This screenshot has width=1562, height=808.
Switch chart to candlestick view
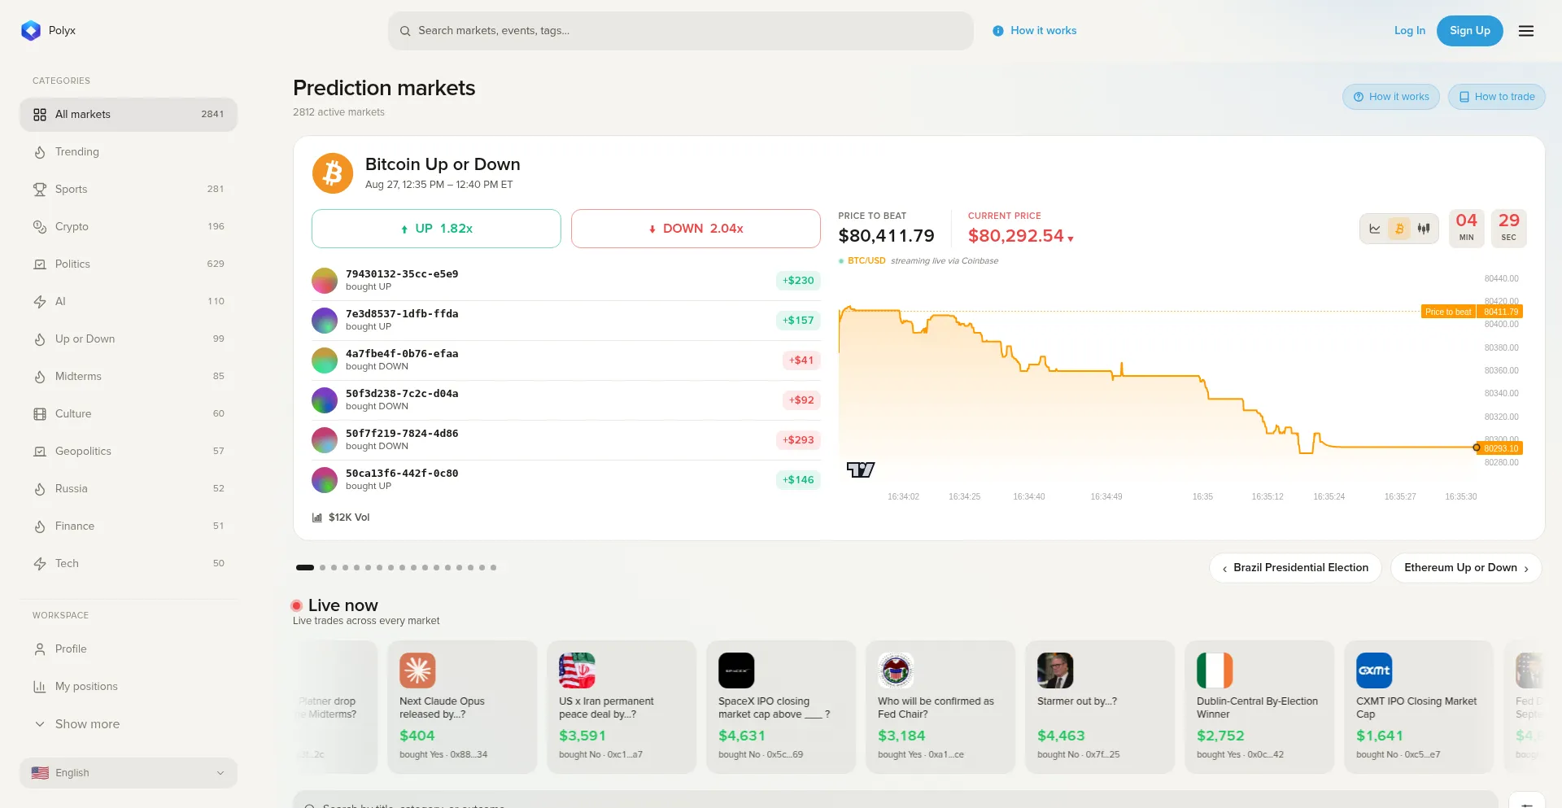coord(1424,229)
